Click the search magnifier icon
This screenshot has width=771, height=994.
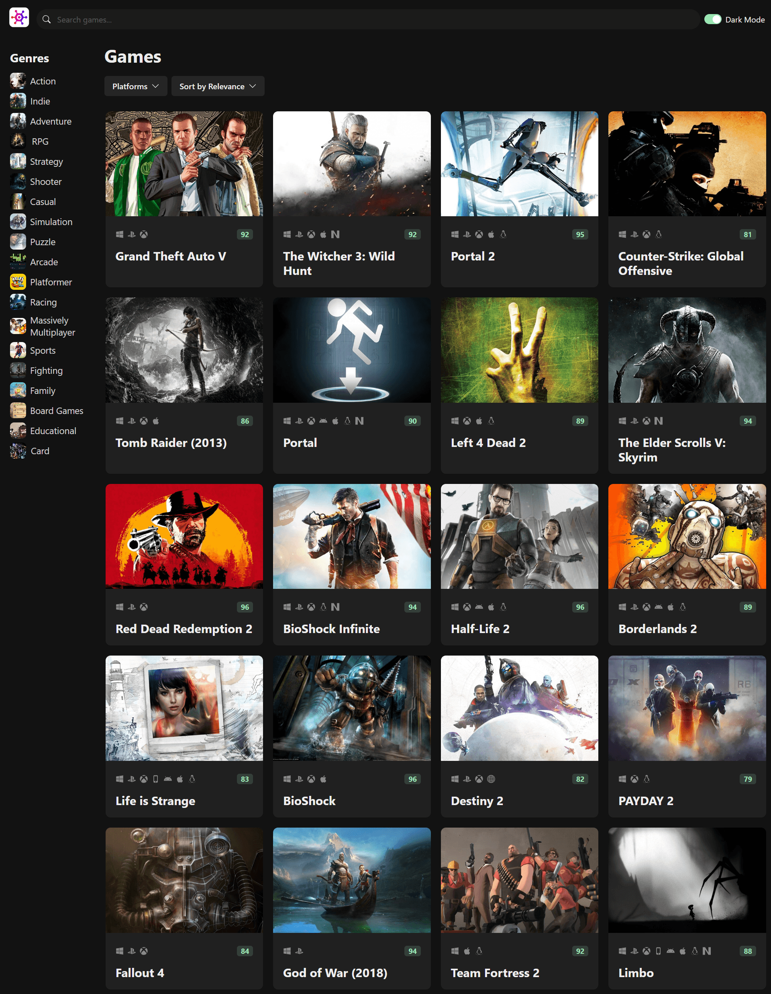tap(47, 19)
